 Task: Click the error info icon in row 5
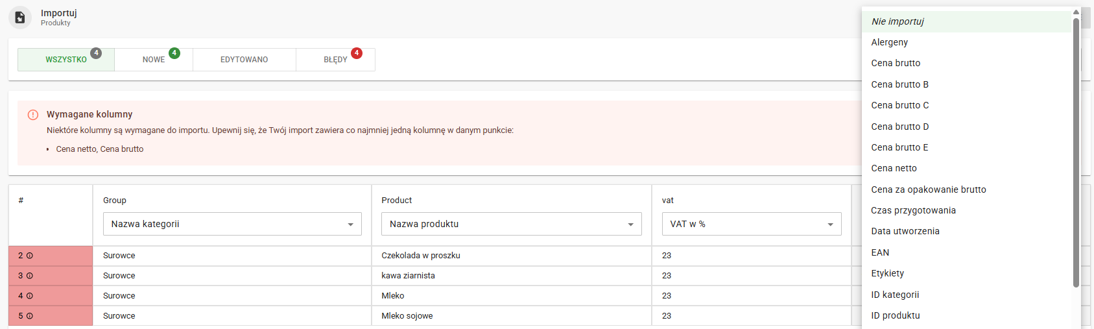click(x=30, y=316)
